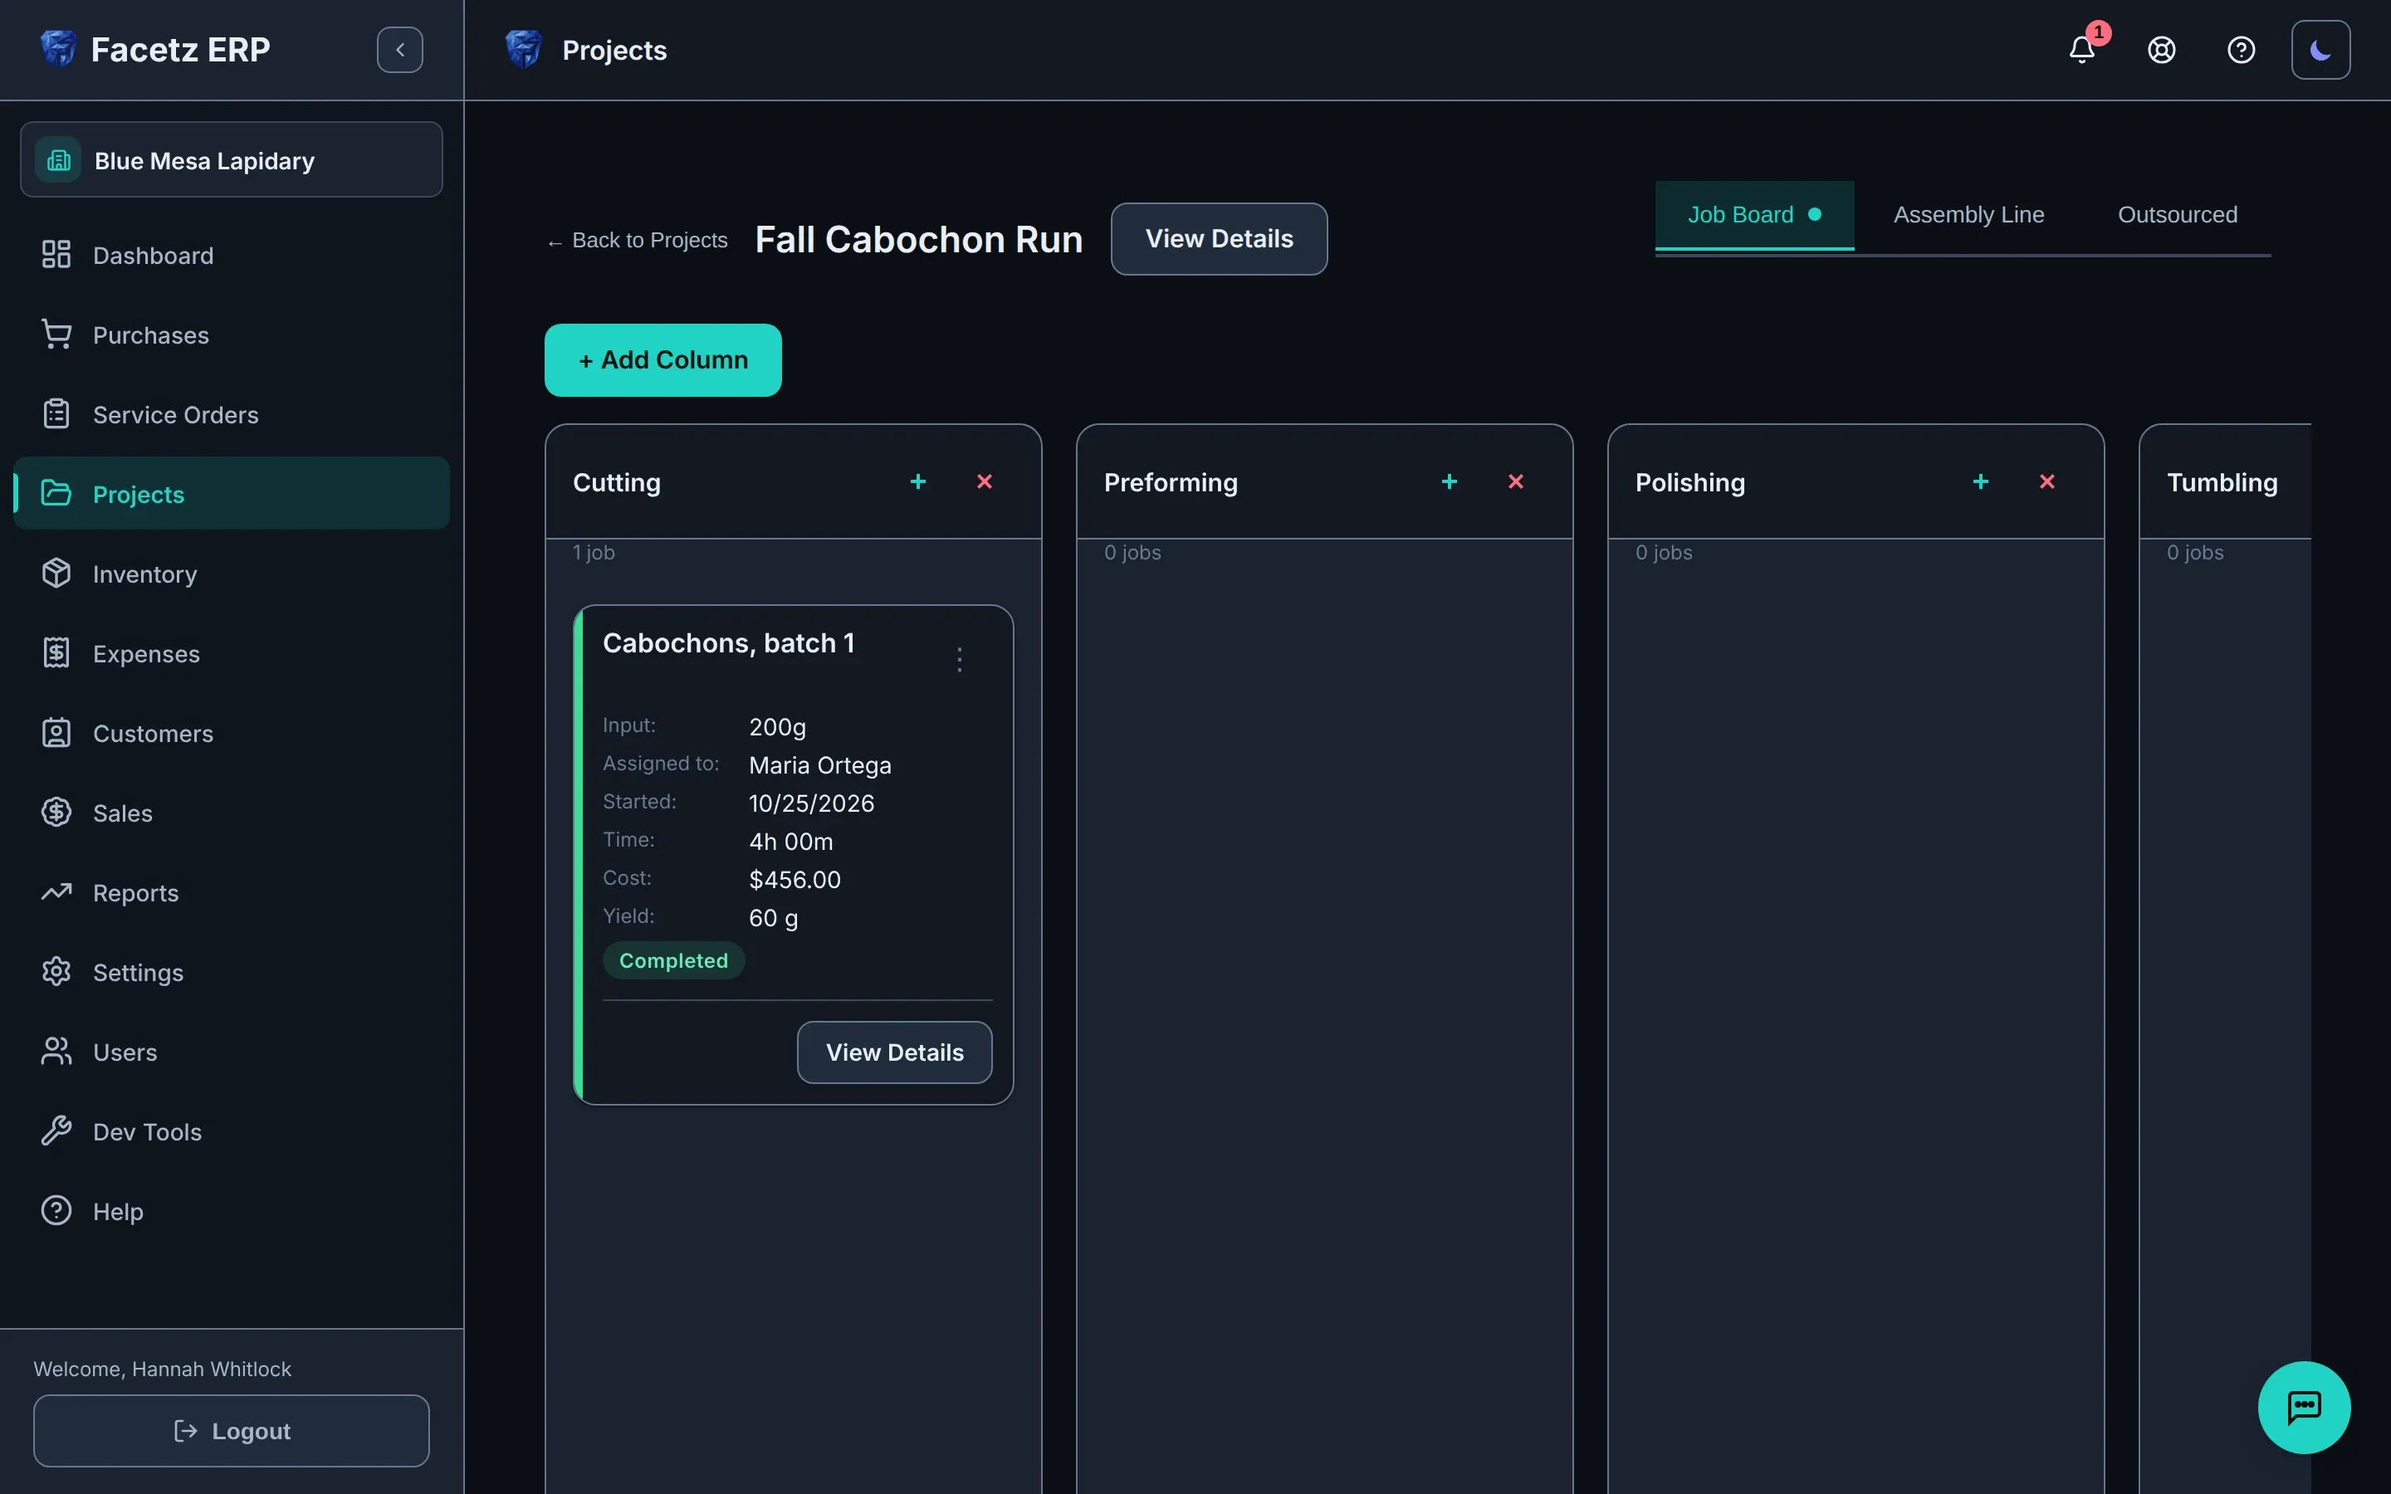Image resolution: width=2391 pixels, height=1494 pixels.
Task: Open the Blue Mesa Lapidary company selector
Action: pos(231,160)
